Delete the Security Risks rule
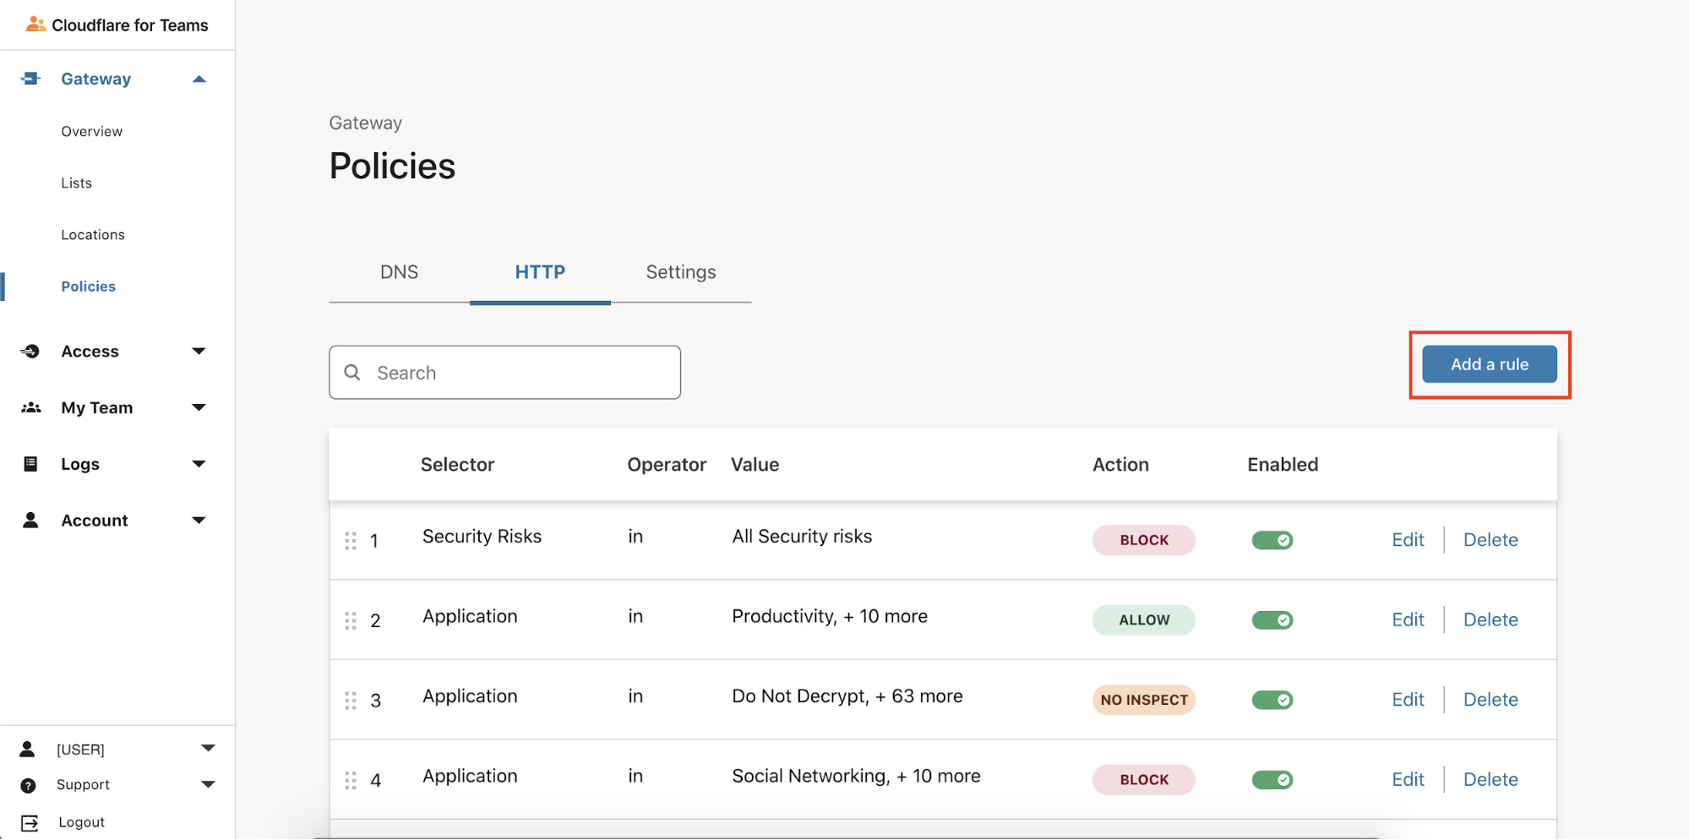 click(1490, 540)
